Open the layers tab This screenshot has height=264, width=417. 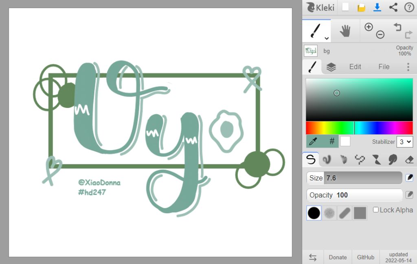coord(331,67)
